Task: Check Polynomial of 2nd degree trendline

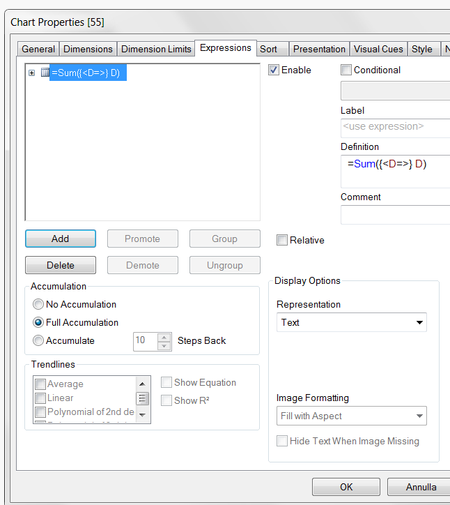Action: (x=40, y=412)
